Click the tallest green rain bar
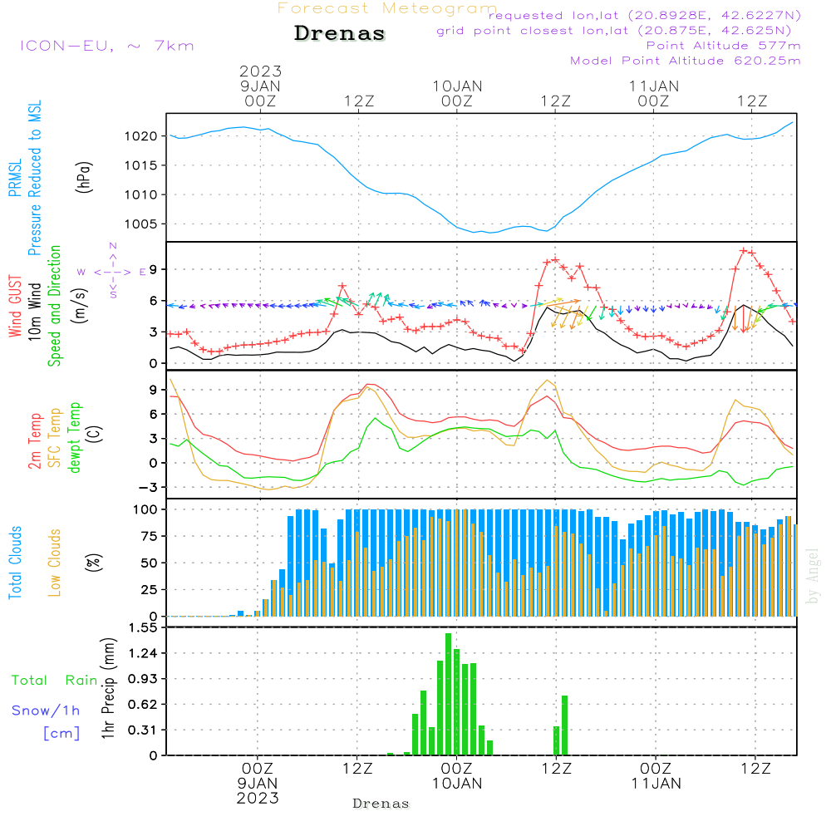The height and width of the screenshot is (831, 831). pos(449,694)
